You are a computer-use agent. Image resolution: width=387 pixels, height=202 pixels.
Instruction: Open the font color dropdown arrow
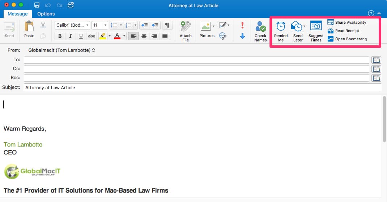[x=124, y=36]
